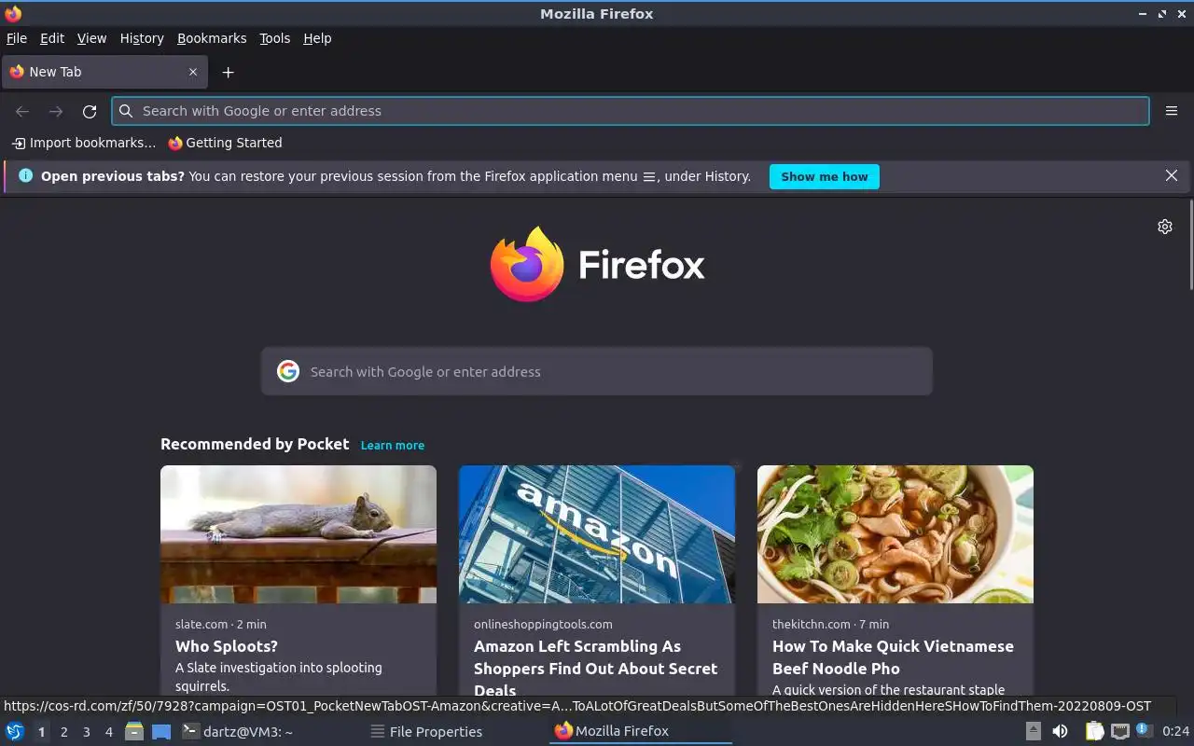
Task: Click the page vertical scrollbar thumb
Action: click(x=1190, y=244)
